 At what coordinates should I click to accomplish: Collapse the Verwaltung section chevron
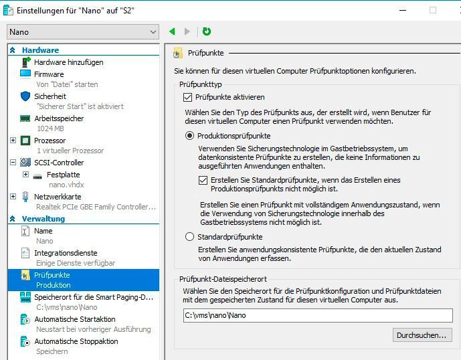[12, 219]
